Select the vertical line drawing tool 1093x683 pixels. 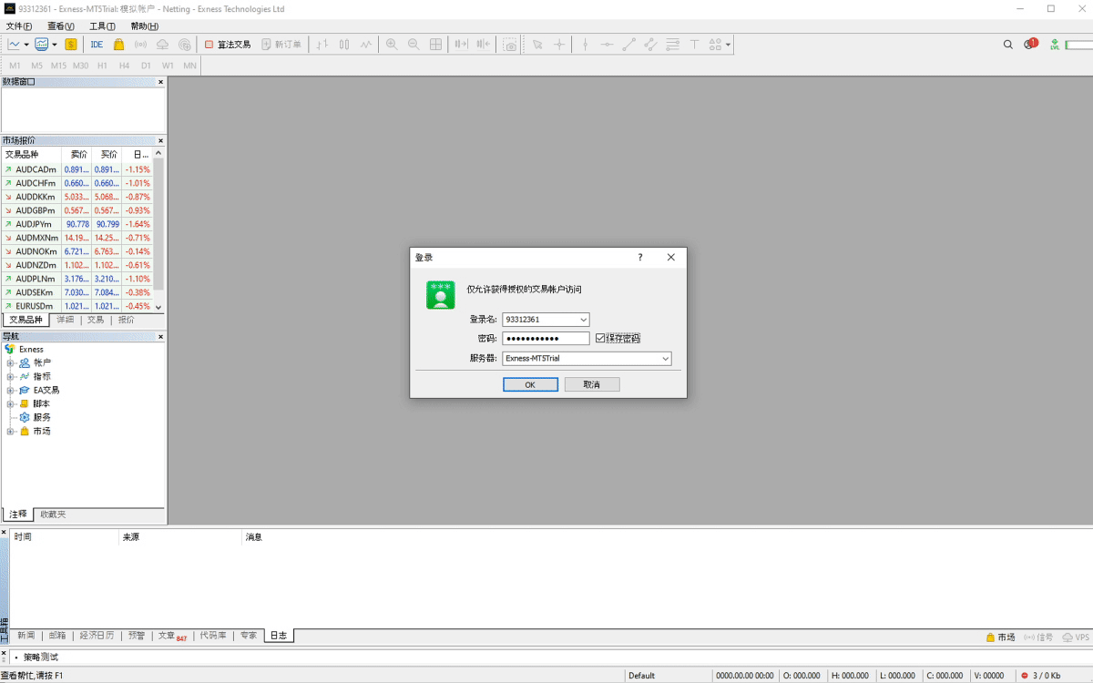585,44
